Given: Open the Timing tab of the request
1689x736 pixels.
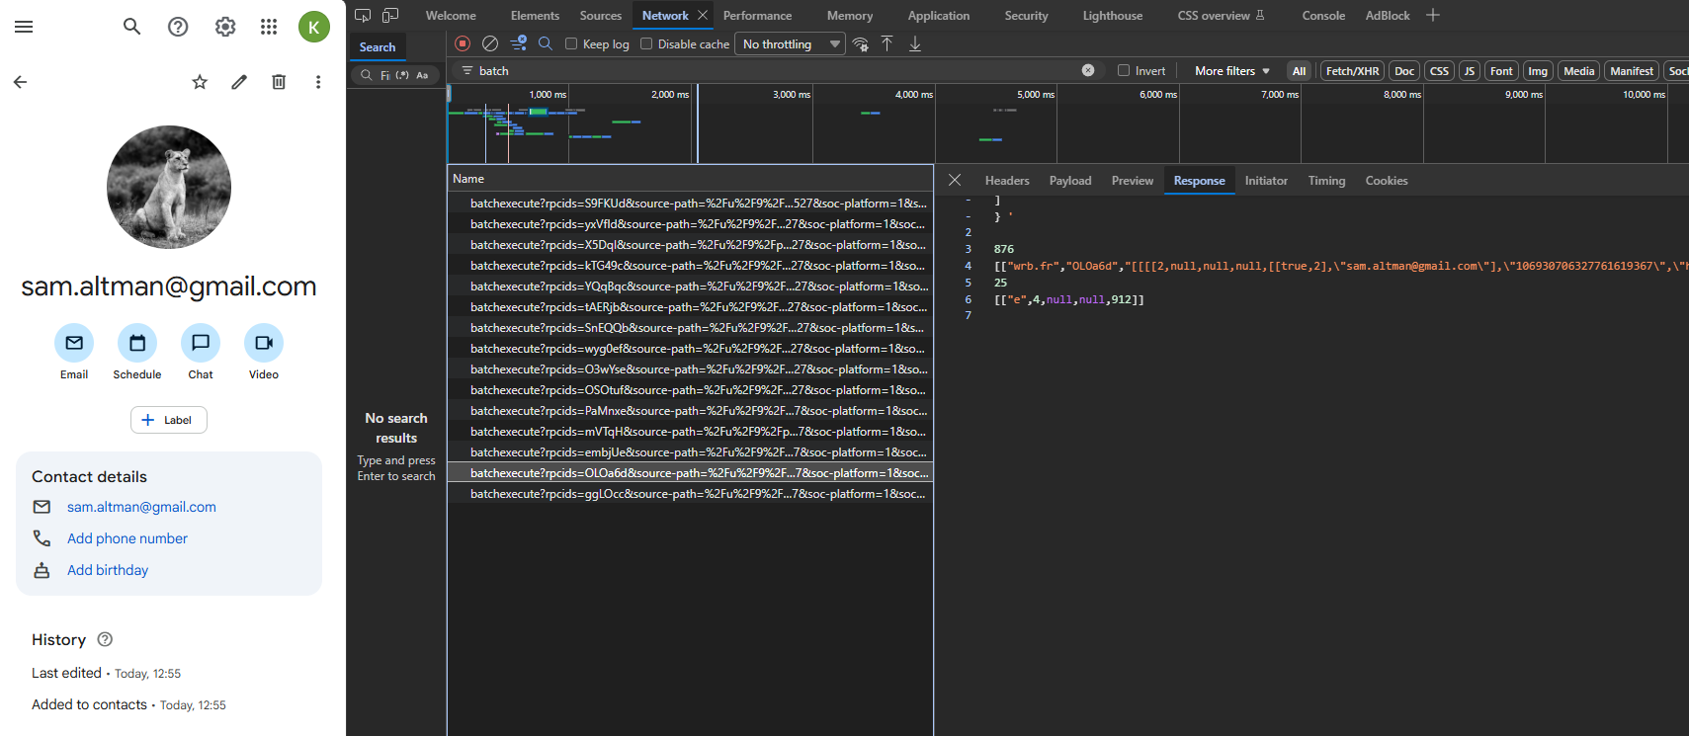Looking at the screenshot, I should coord(1326,181).
